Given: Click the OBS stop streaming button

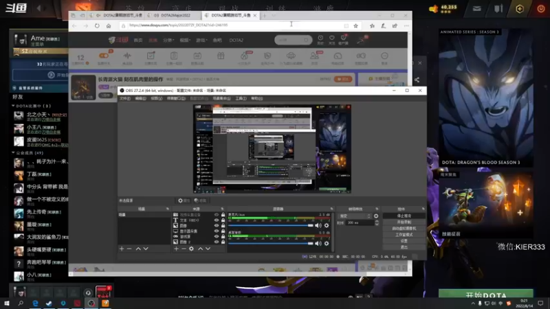Looking at the screenshot, I should click(x=404, y=216).
